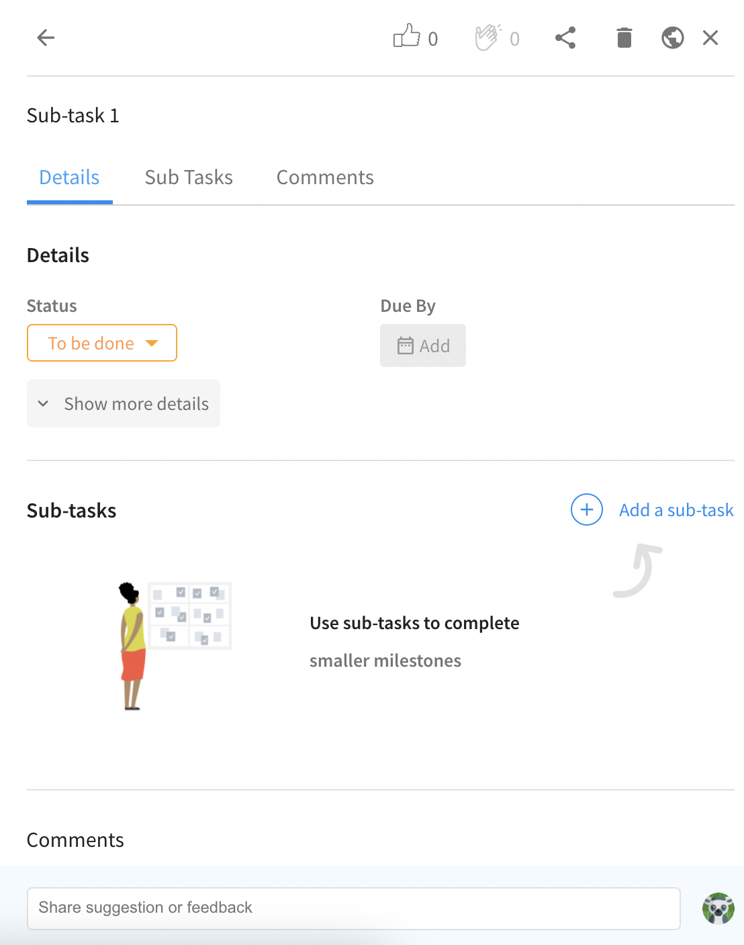Image resolution: width=744 pixels, height=945 pixels.
Task: Expand Show more details
Action: click(x=124, y=403)
